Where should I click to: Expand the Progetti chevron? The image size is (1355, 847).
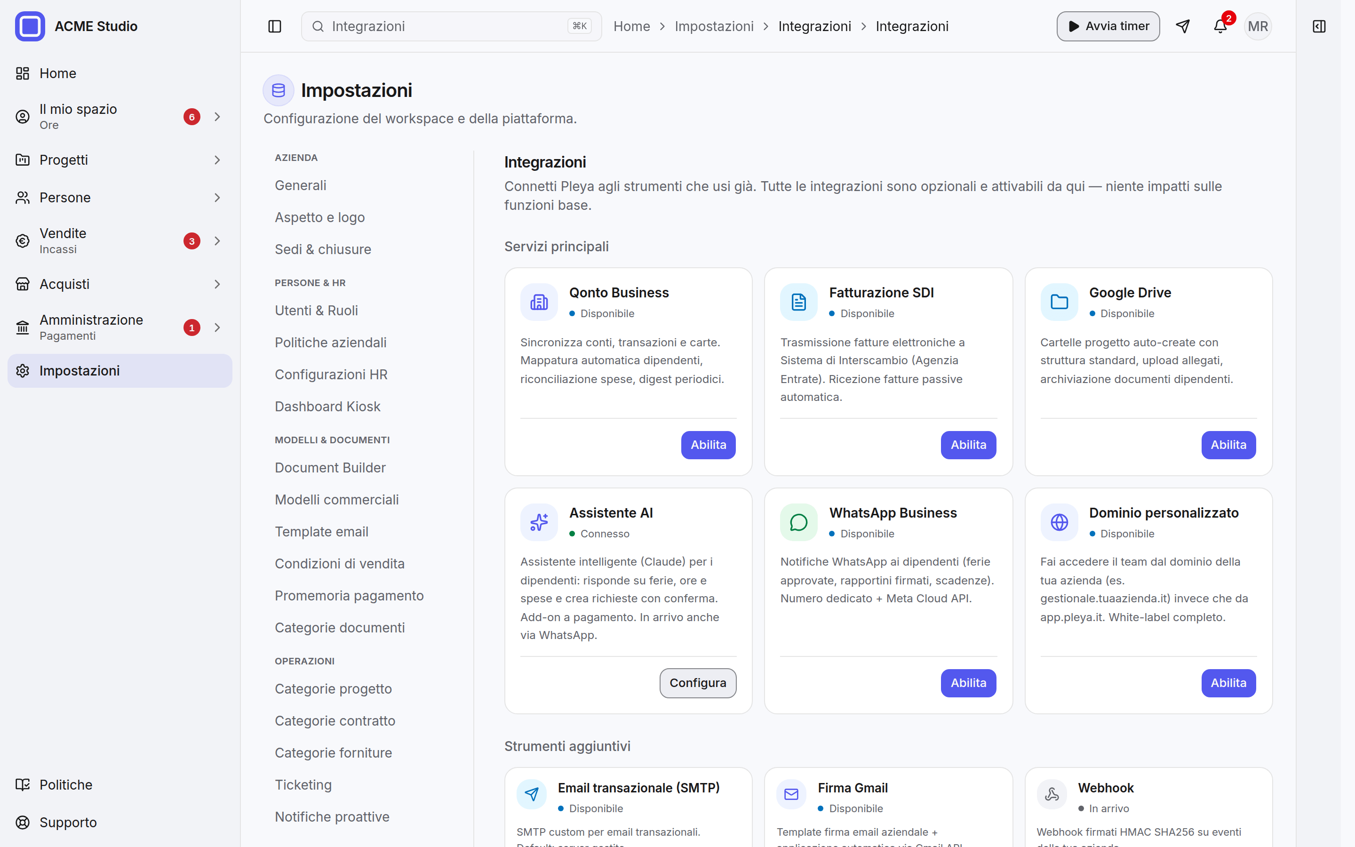[x=217, y=160]
